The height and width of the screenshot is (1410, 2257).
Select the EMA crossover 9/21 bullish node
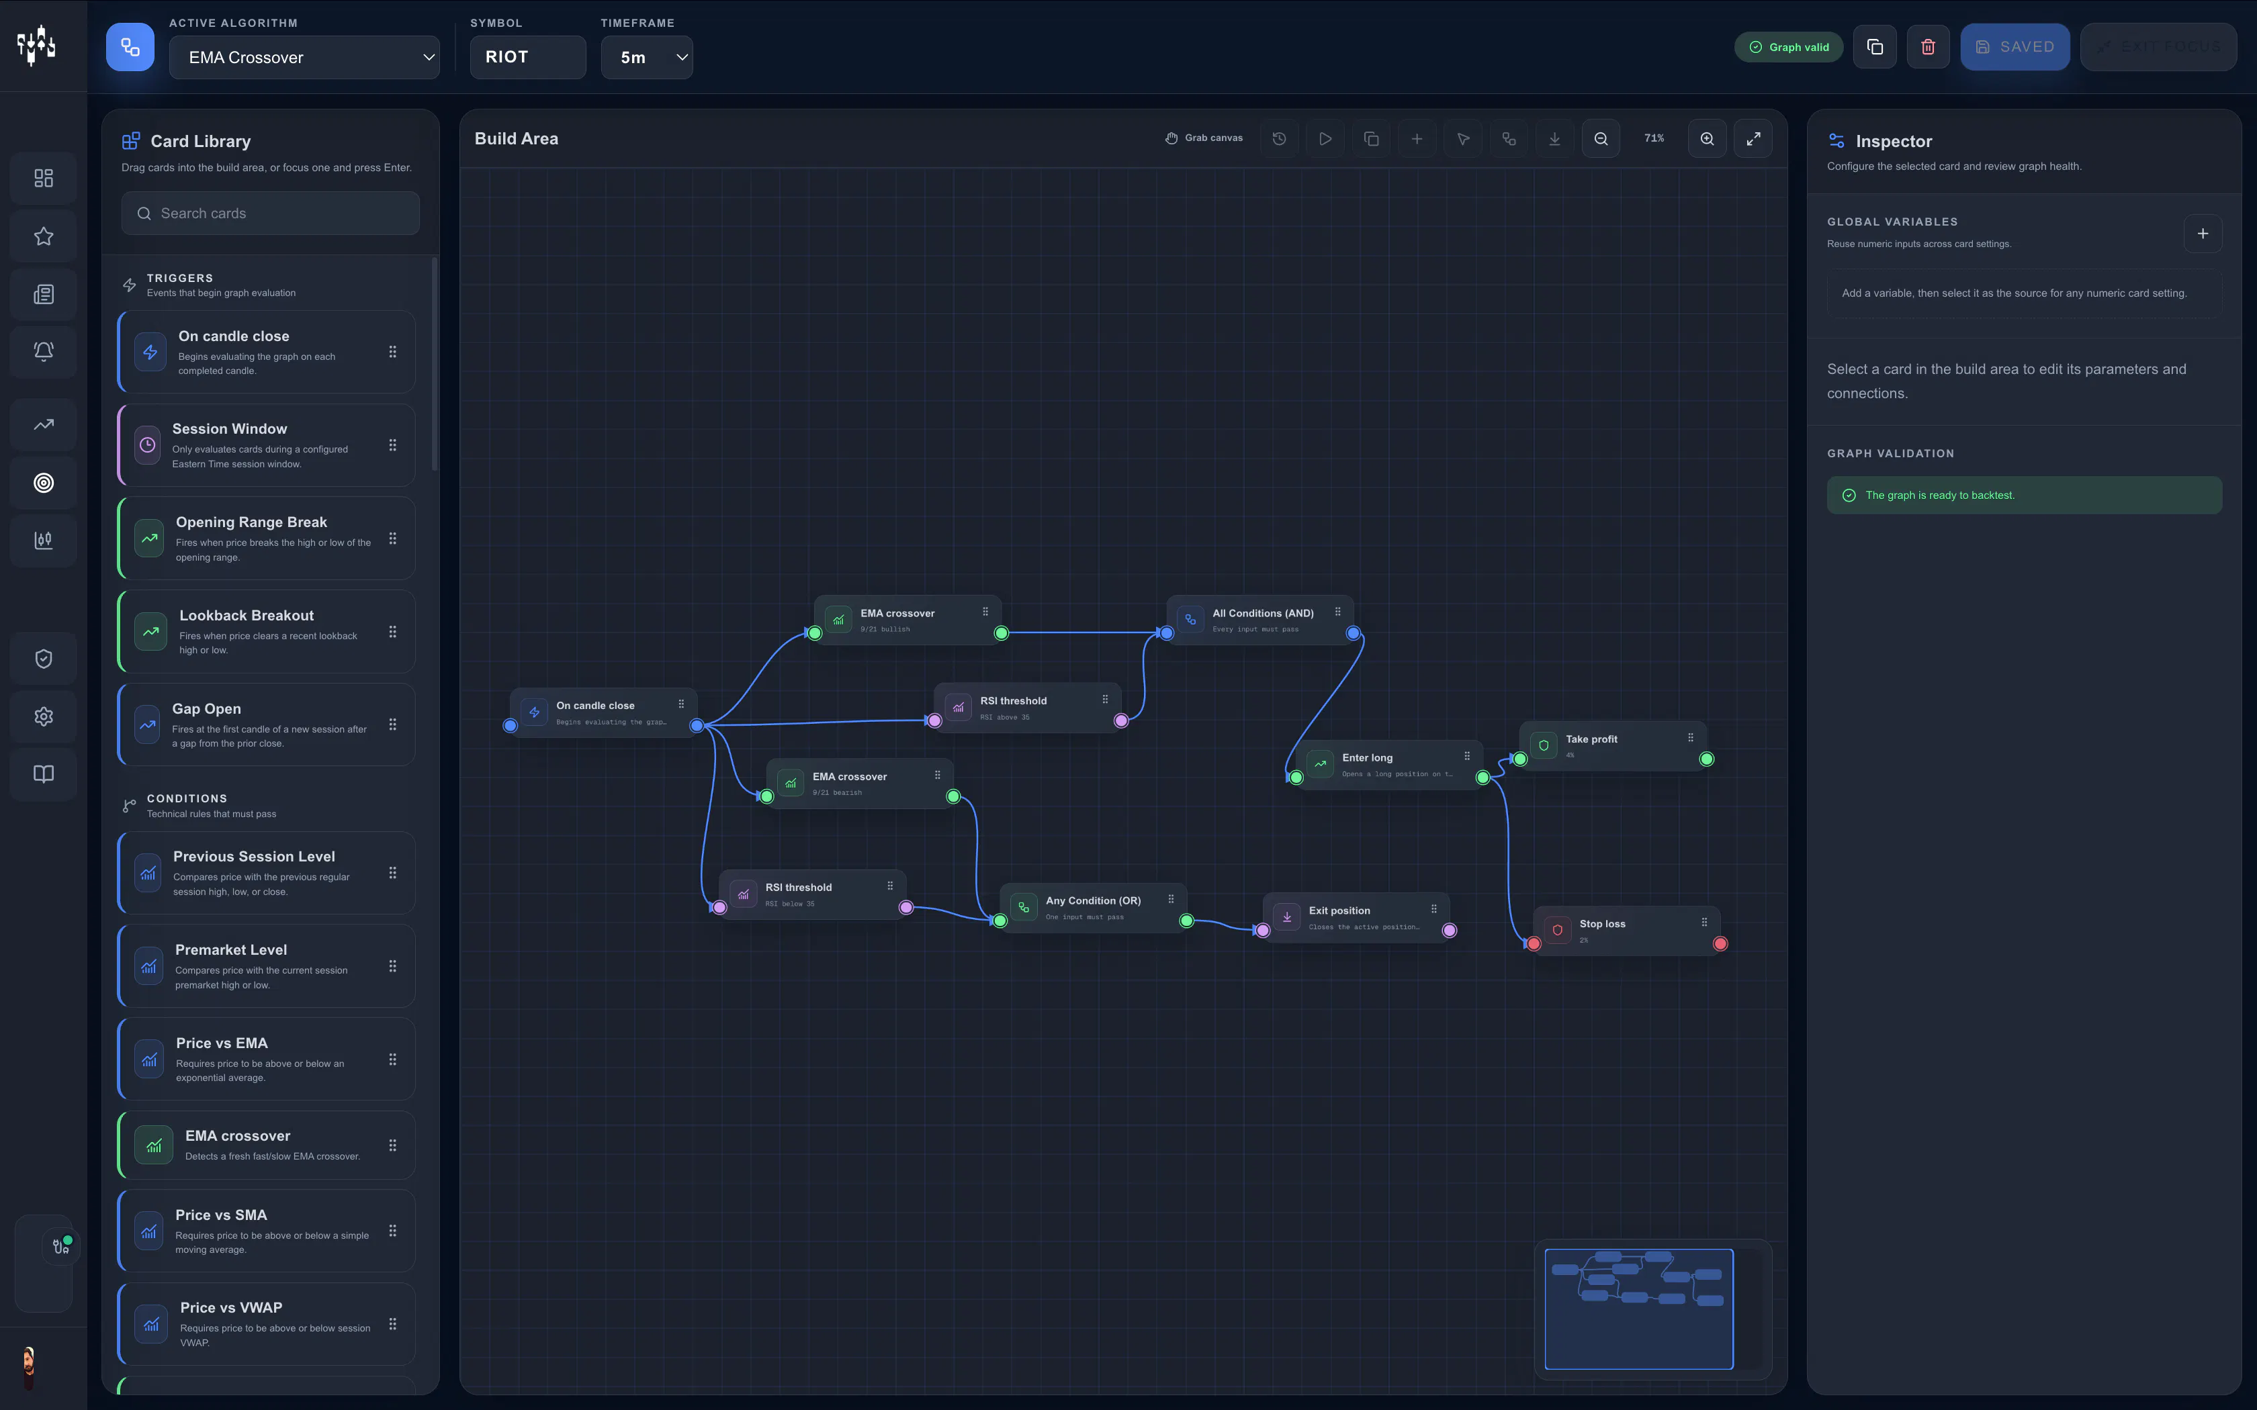908,620
